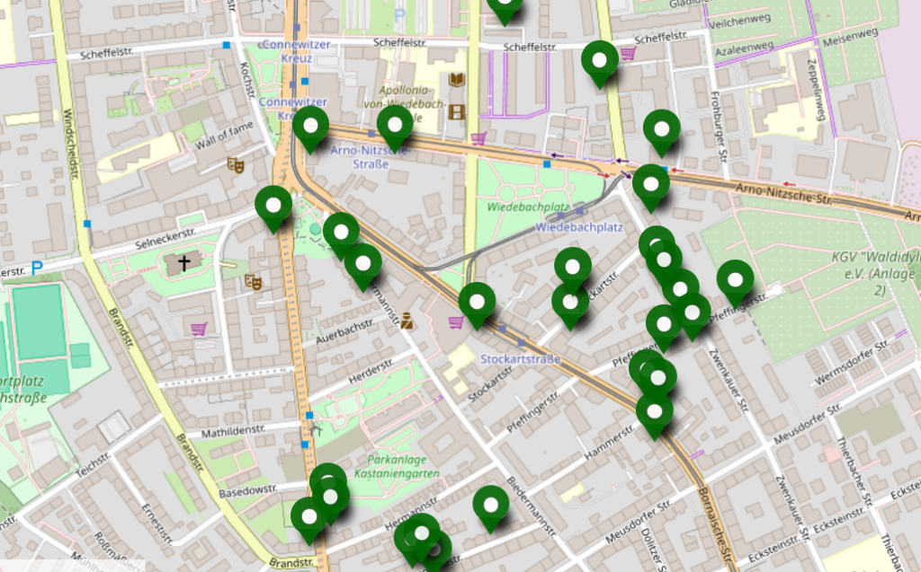Click the shopping cart icon near Stockartstraße stop
This screenshot has height=572, width=921.
coord(456,322)
